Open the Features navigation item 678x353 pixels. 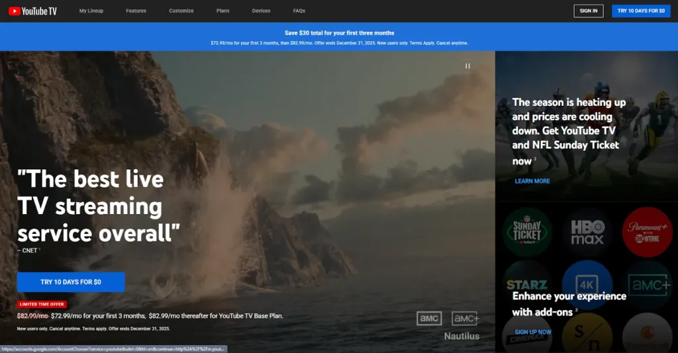136,11
